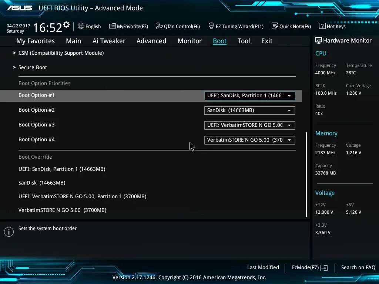This screenshot has height=284, width=379.
Task: Select the Boot Option #1 row label
Action: click(37, 95)
